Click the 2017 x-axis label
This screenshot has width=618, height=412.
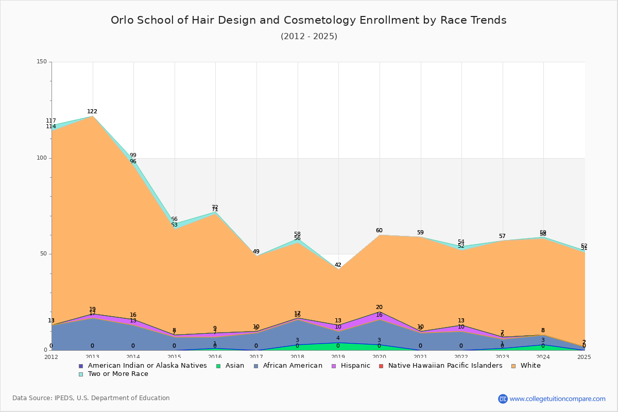point(256,357)
